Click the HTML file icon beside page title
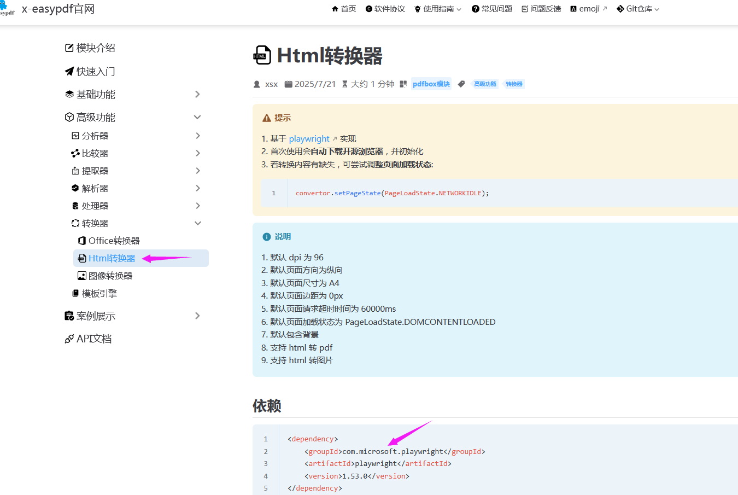Screen dimensions: 738x495 pyautogui.click(x=262, y=55)
